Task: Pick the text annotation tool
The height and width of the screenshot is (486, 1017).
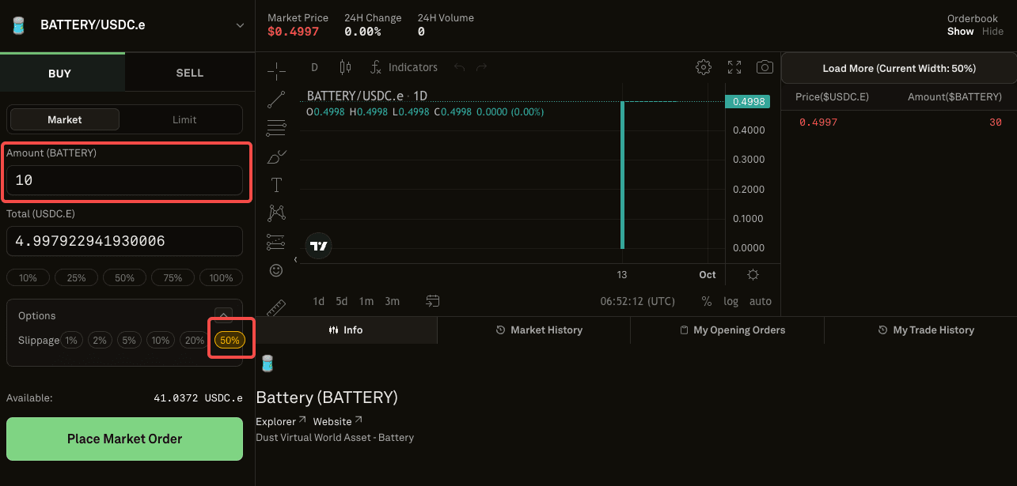Action: pyautogui.click(x=275, y=184)
